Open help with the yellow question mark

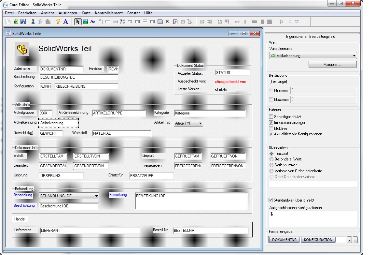pos(58,22)
